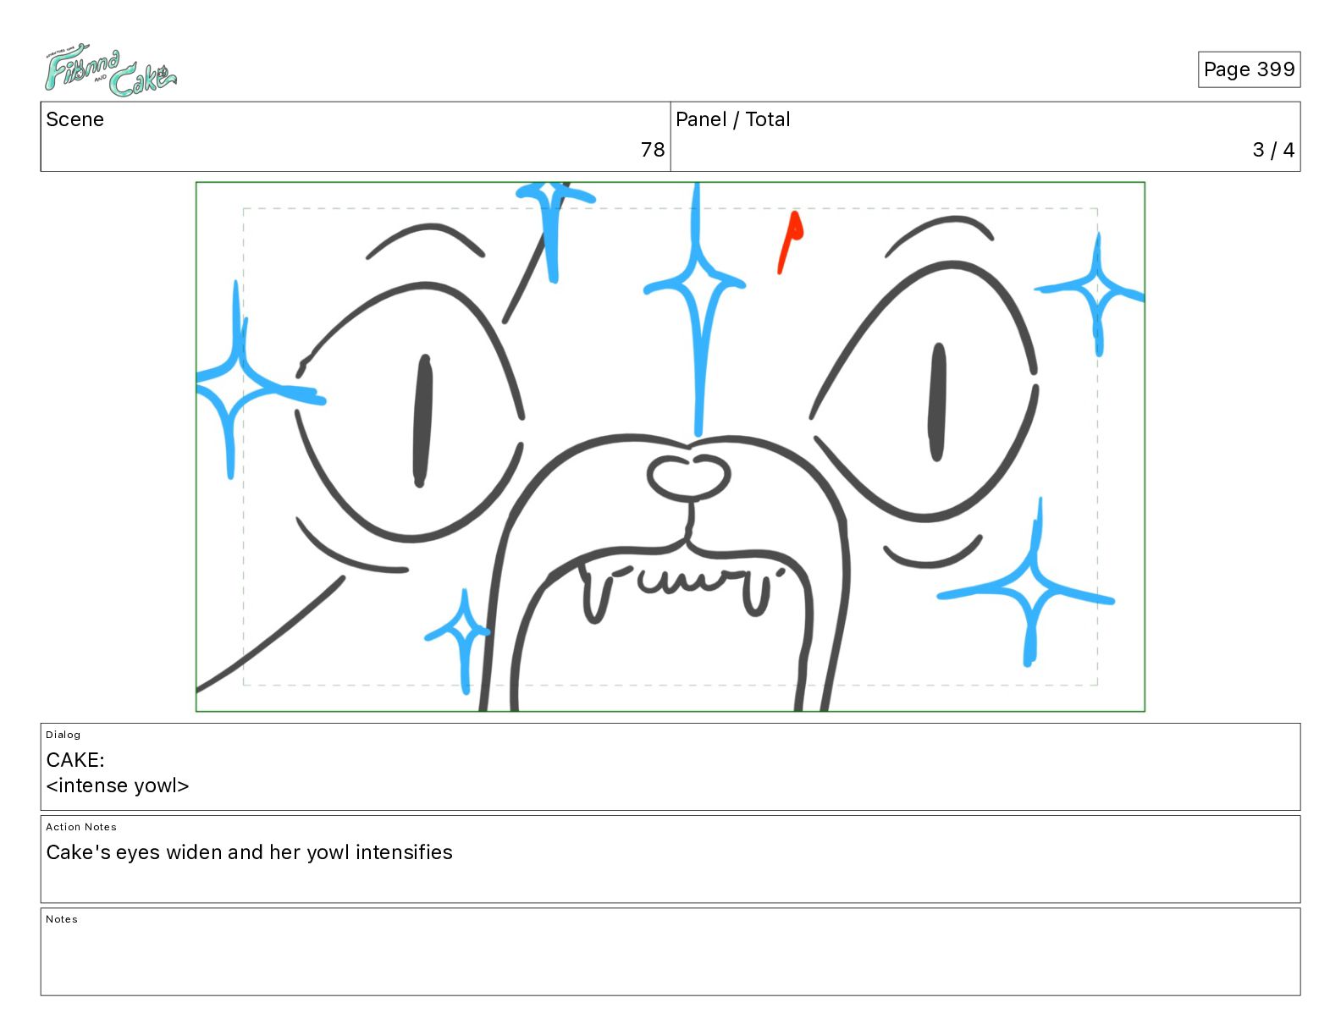Click the storyboard panel drawing of Cake
1341x1036 pixels.
[x=670, y=447]
